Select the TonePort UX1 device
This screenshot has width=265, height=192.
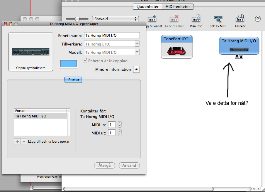176,47
